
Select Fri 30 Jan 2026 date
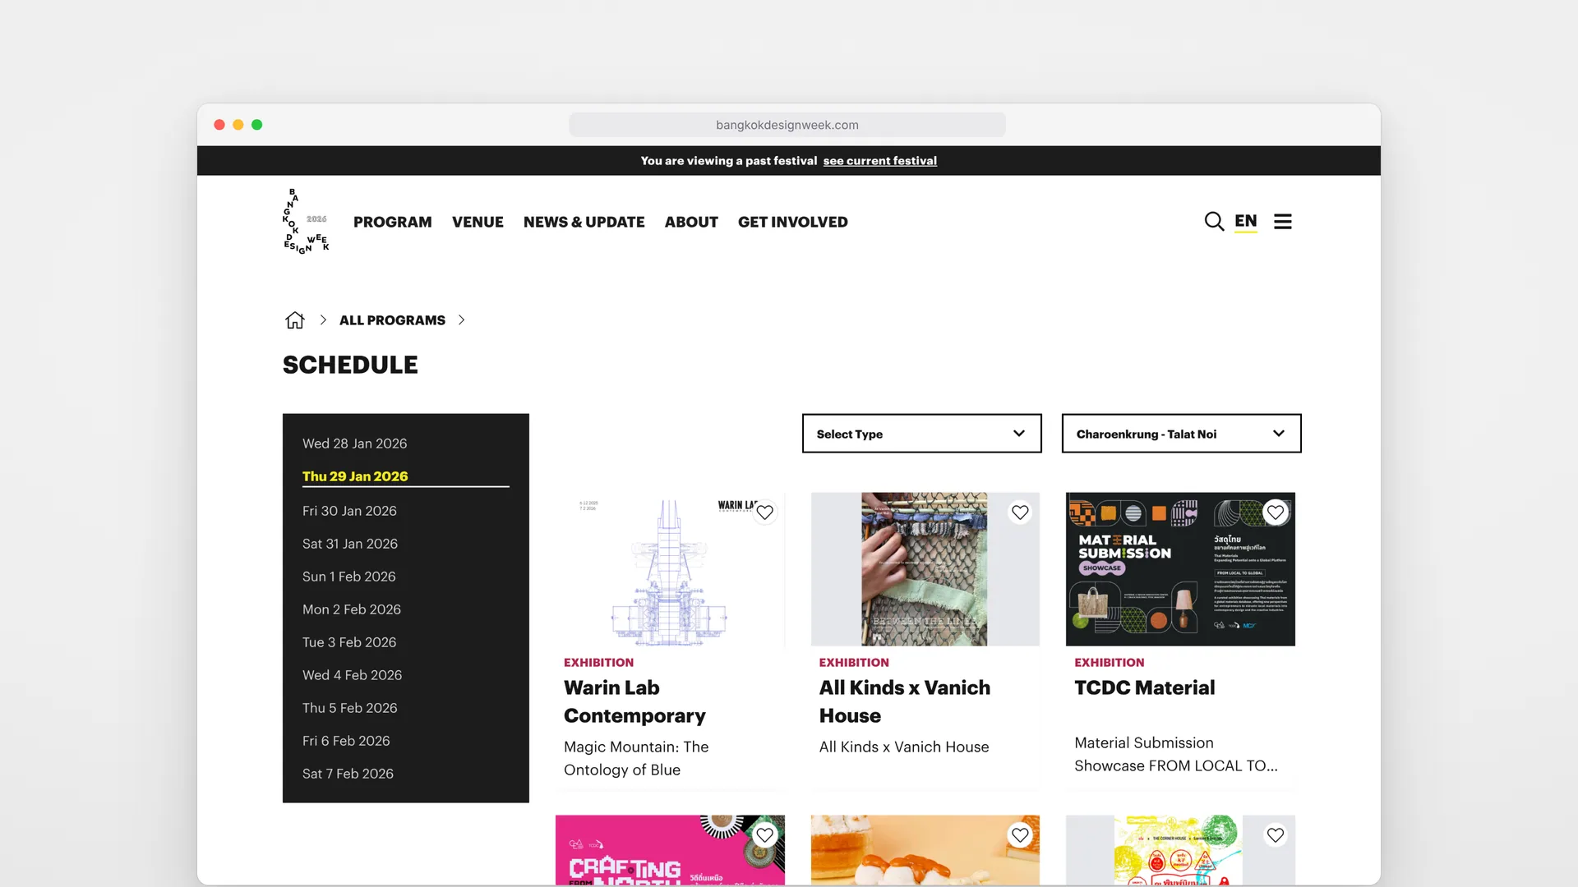coord(349,511)
